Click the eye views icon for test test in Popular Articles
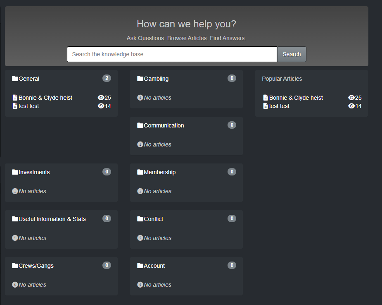Viewport: 382px width, 305px height. pyautogui.click(x=351, y=106)
